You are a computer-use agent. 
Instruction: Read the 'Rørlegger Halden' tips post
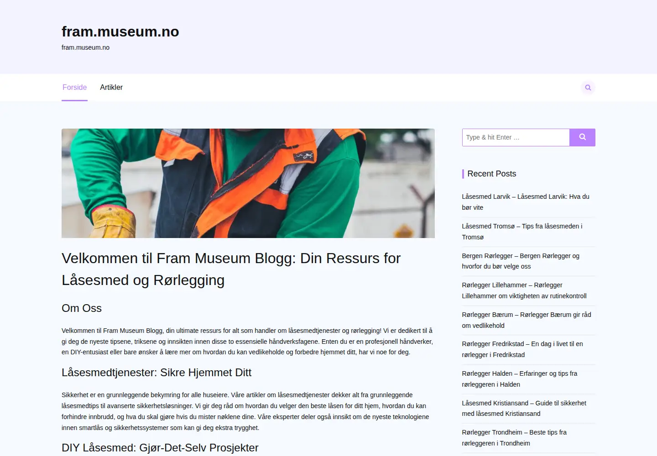click(520, 379)
